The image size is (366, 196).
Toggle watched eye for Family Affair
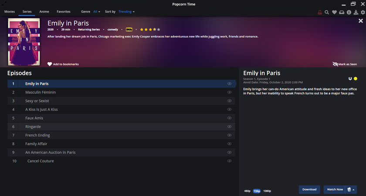230,144
